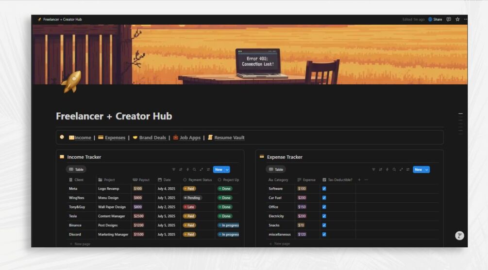Open the Category column header

278,180
